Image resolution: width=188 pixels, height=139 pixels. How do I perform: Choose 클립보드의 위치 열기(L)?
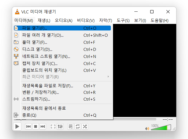[x=62, y=70]
